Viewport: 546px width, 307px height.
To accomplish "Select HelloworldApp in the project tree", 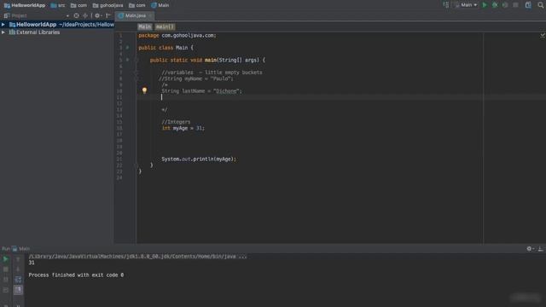I will point(36,25).
